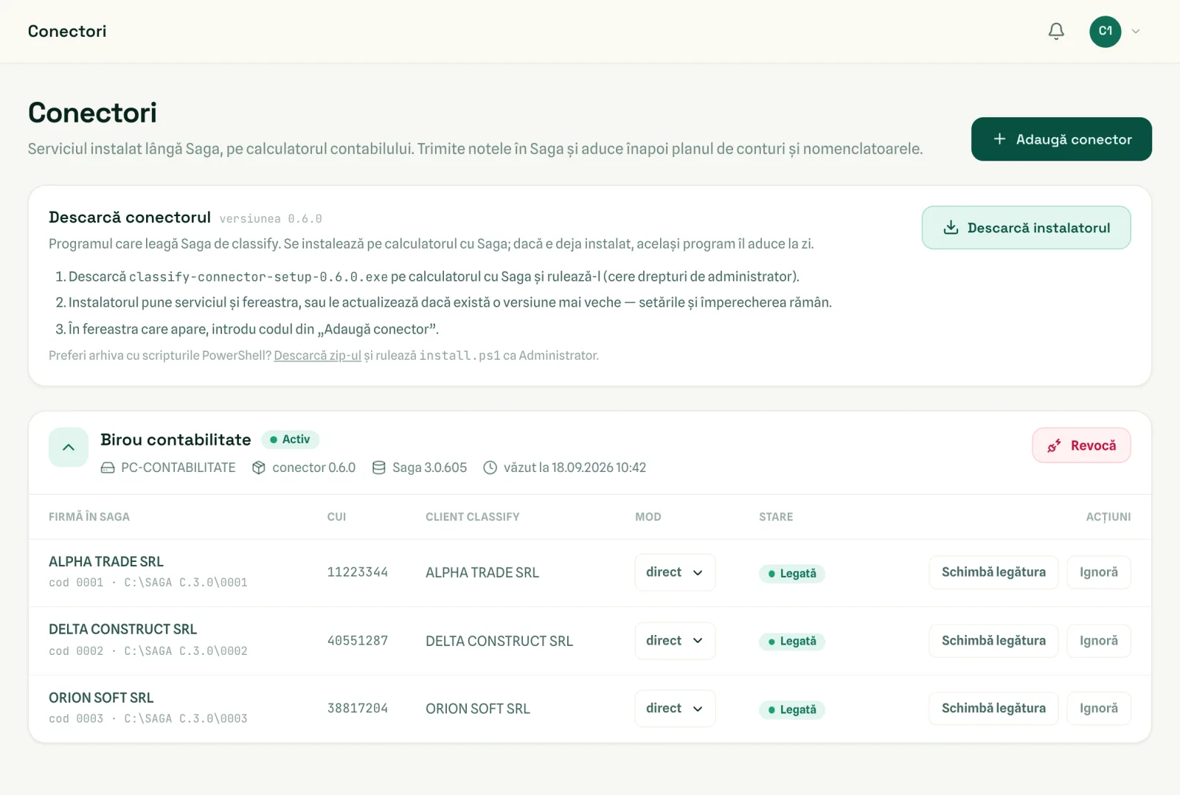
Task: Click Schimbă legătura for DELTA CONSTRUCT SRL
Action: click(x=993, y=641)
